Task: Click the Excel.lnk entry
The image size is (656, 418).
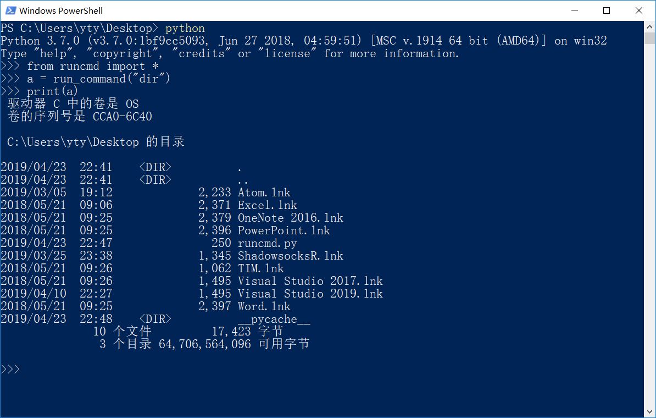Action: [x=266, y=205]
